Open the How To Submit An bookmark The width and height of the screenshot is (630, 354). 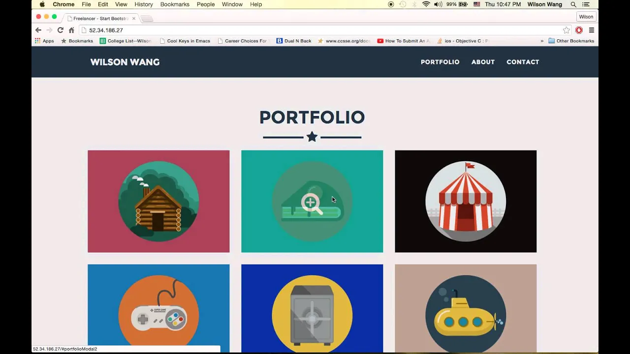(404, 41)
